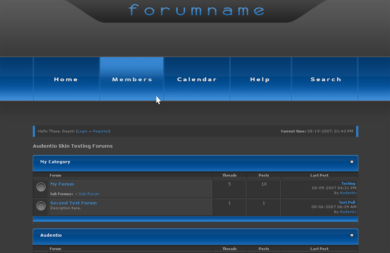Collapse the My Category section

point(351,162)
